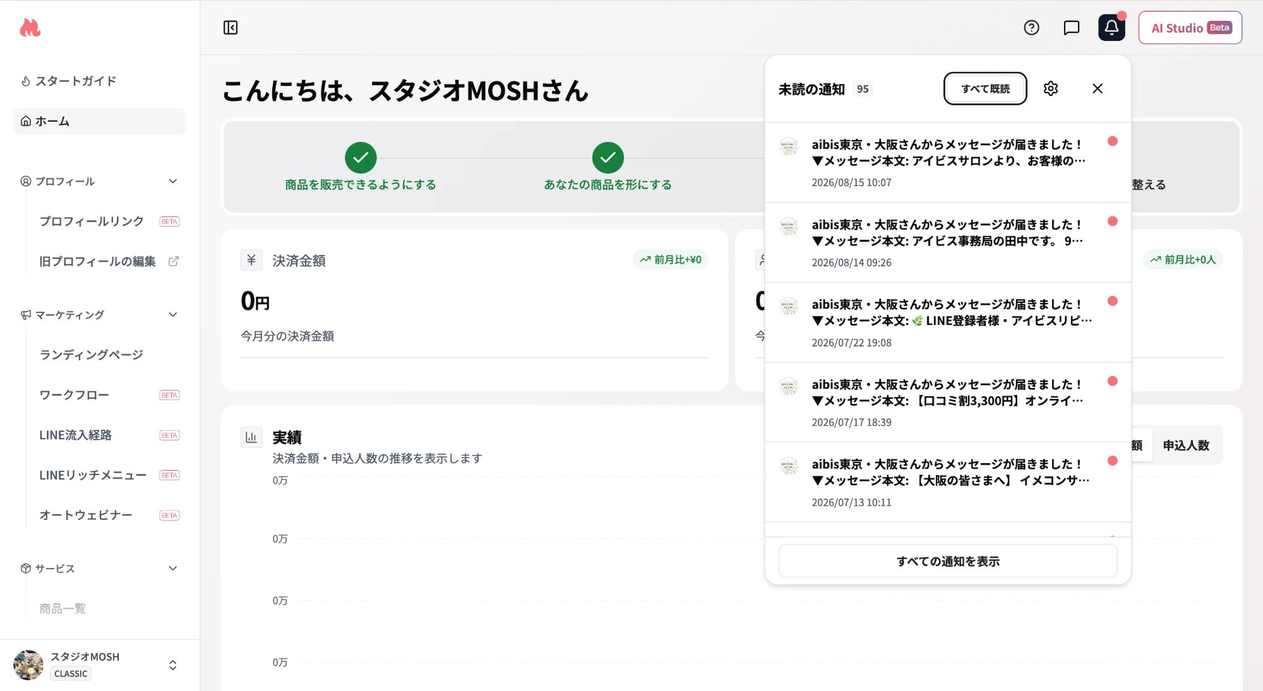Open the 口コミ割3,300円 notification message
This screenshot has height=691, width=1263.
[x=948, y=403]
